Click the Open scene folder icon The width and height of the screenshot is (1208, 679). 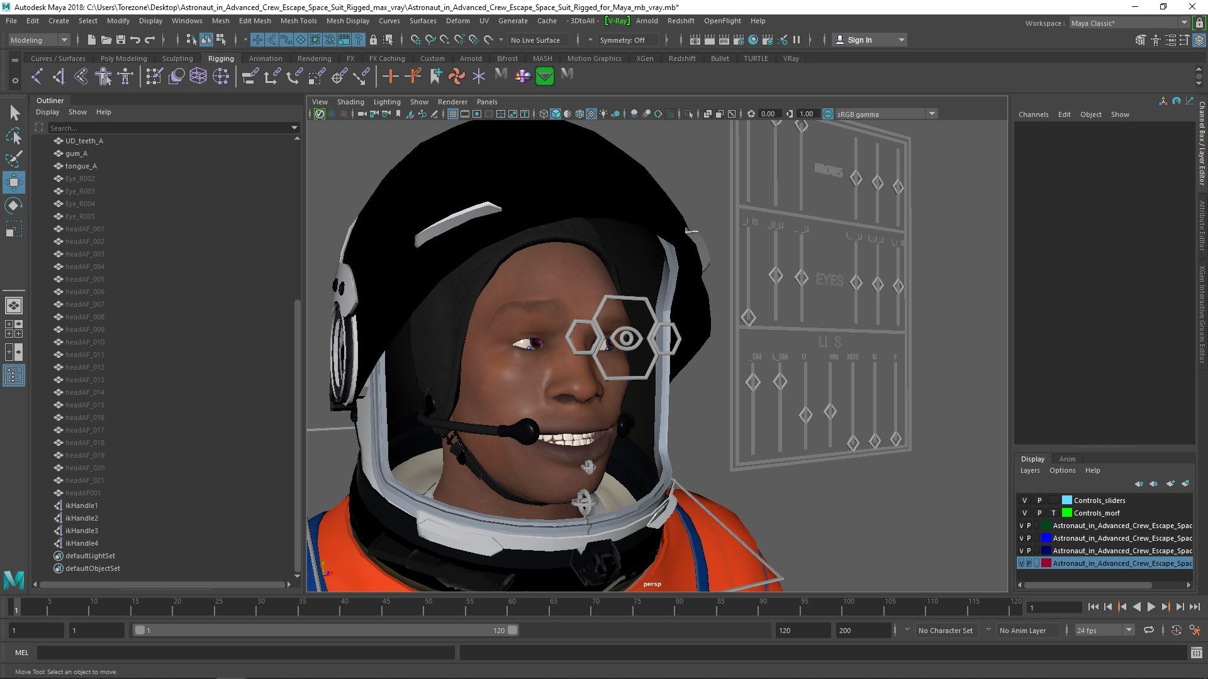(x=106, y=40)
